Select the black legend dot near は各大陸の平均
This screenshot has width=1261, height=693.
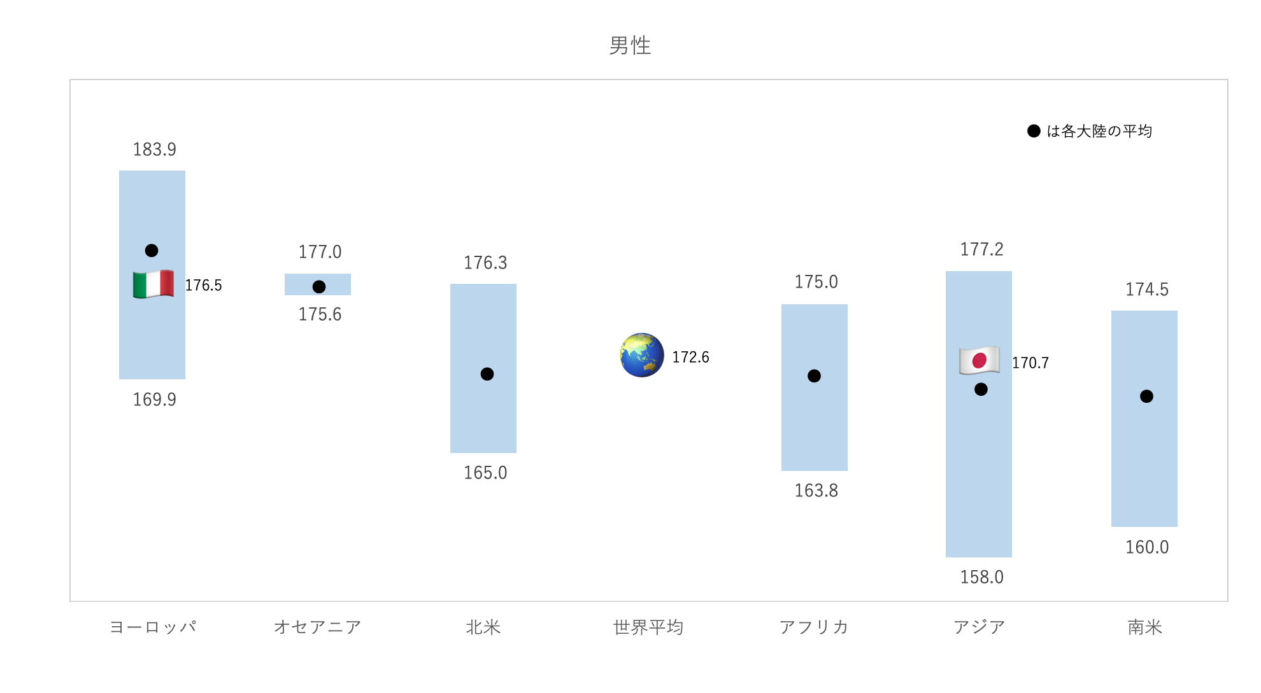1034,131
